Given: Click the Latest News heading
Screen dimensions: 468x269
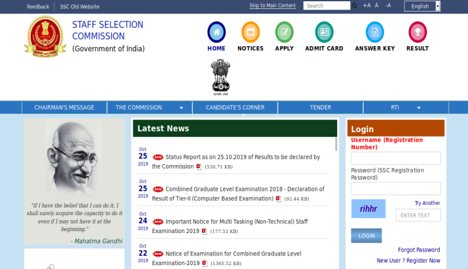Looking at the screenshot, I should [x=163, y=128].
